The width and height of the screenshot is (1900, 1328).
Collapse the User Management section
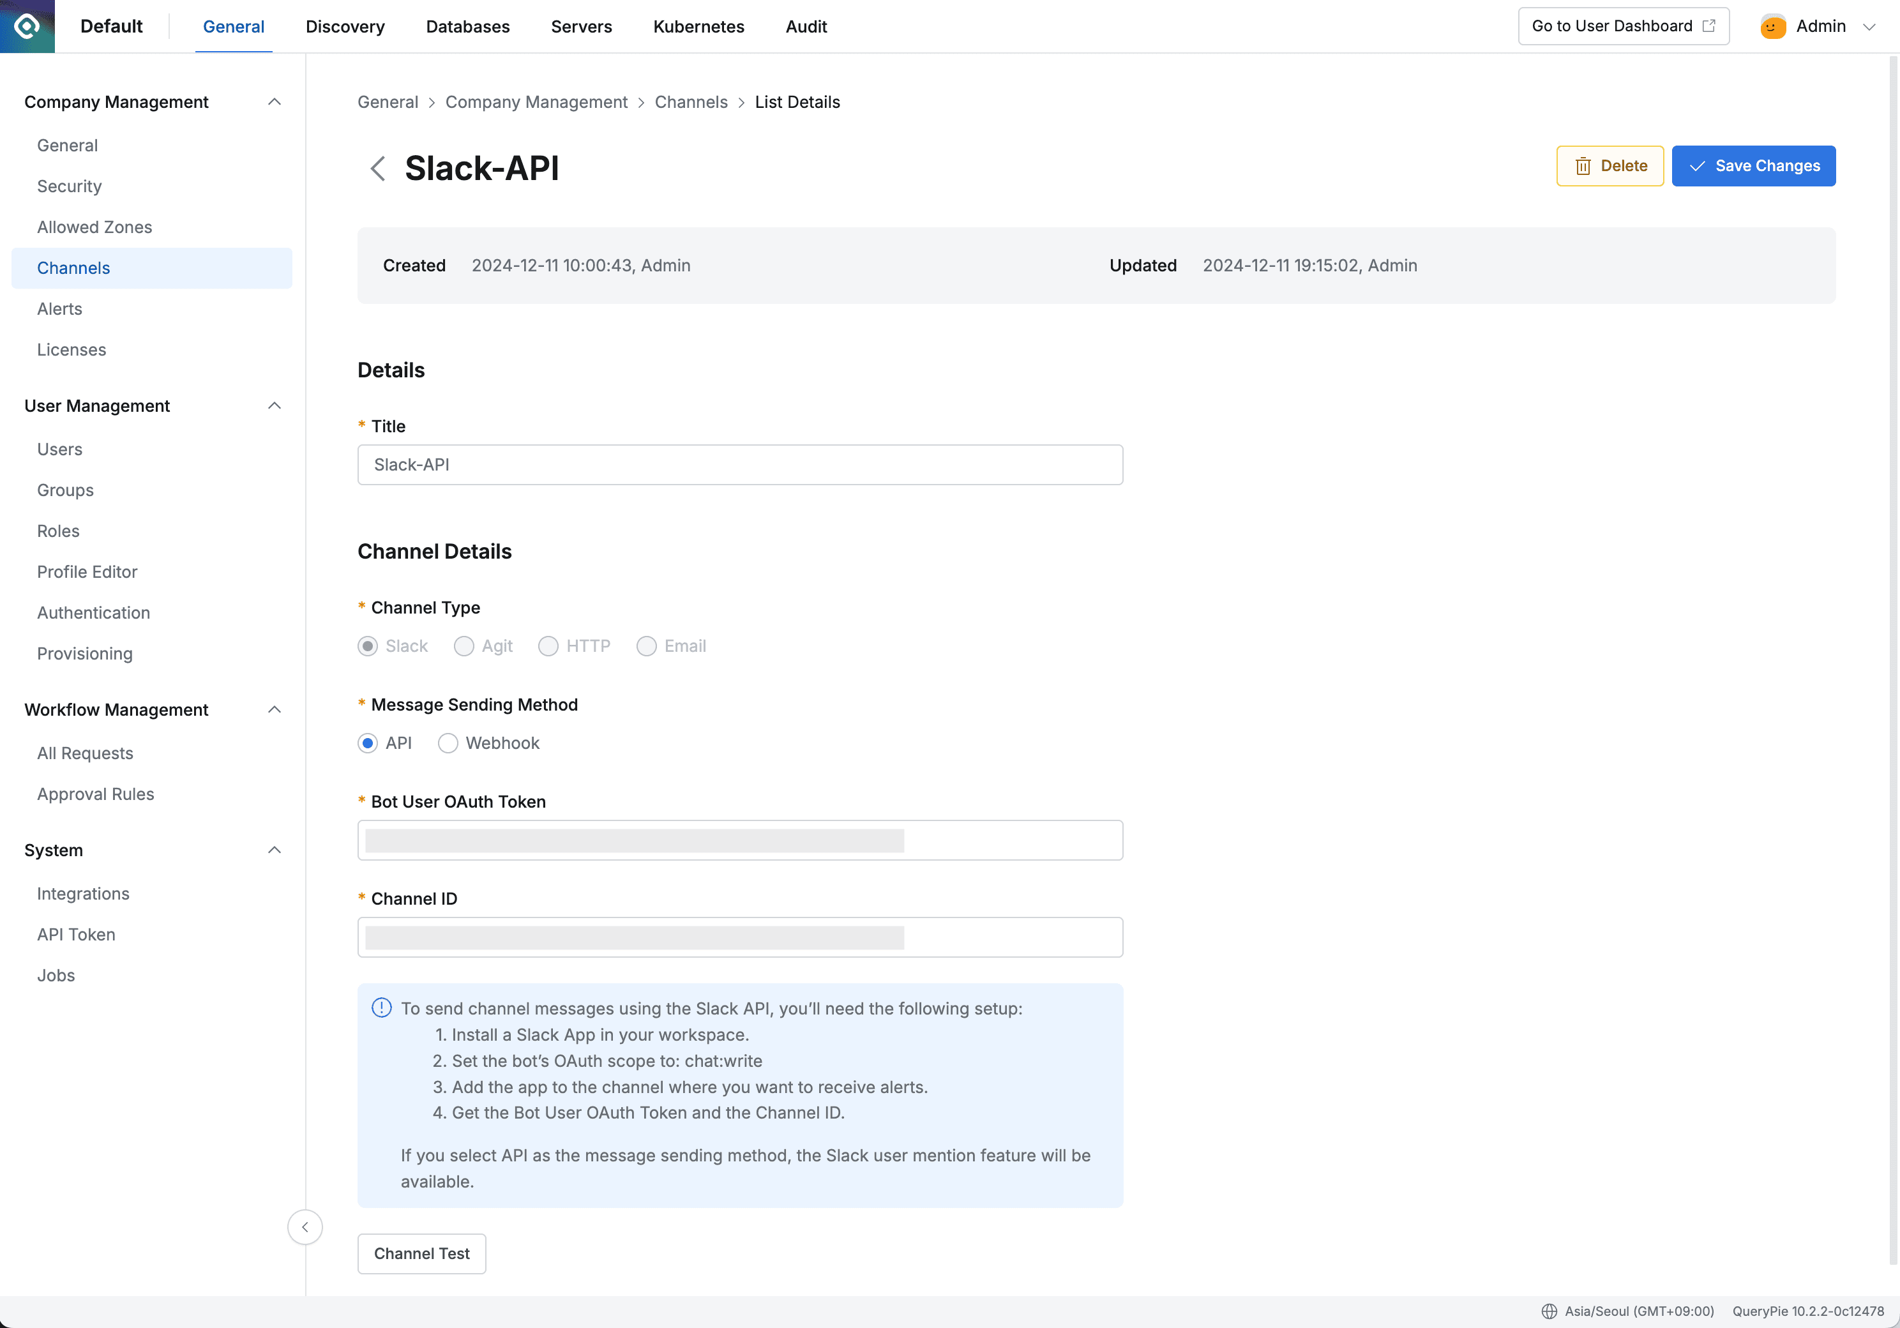[x=274, y=405]
